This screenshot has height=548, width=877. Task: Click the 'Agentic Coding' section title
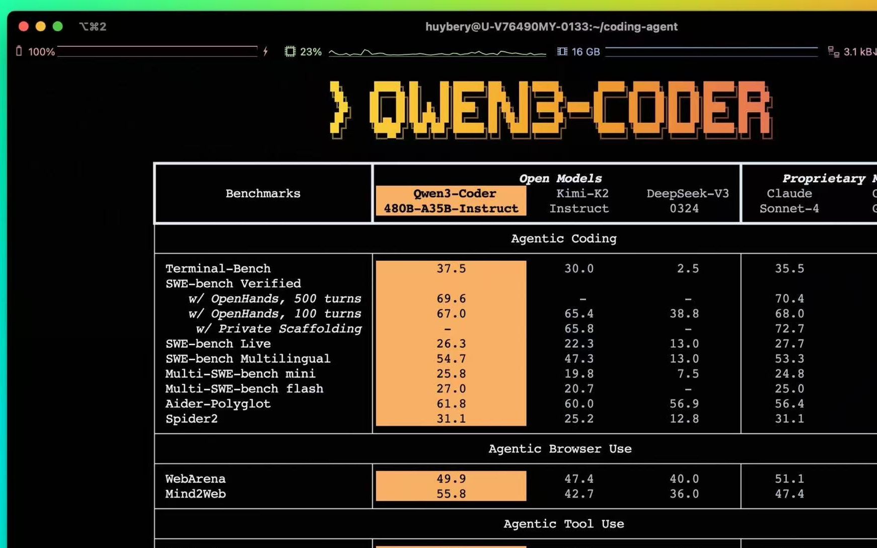click(x=563, y=238)
